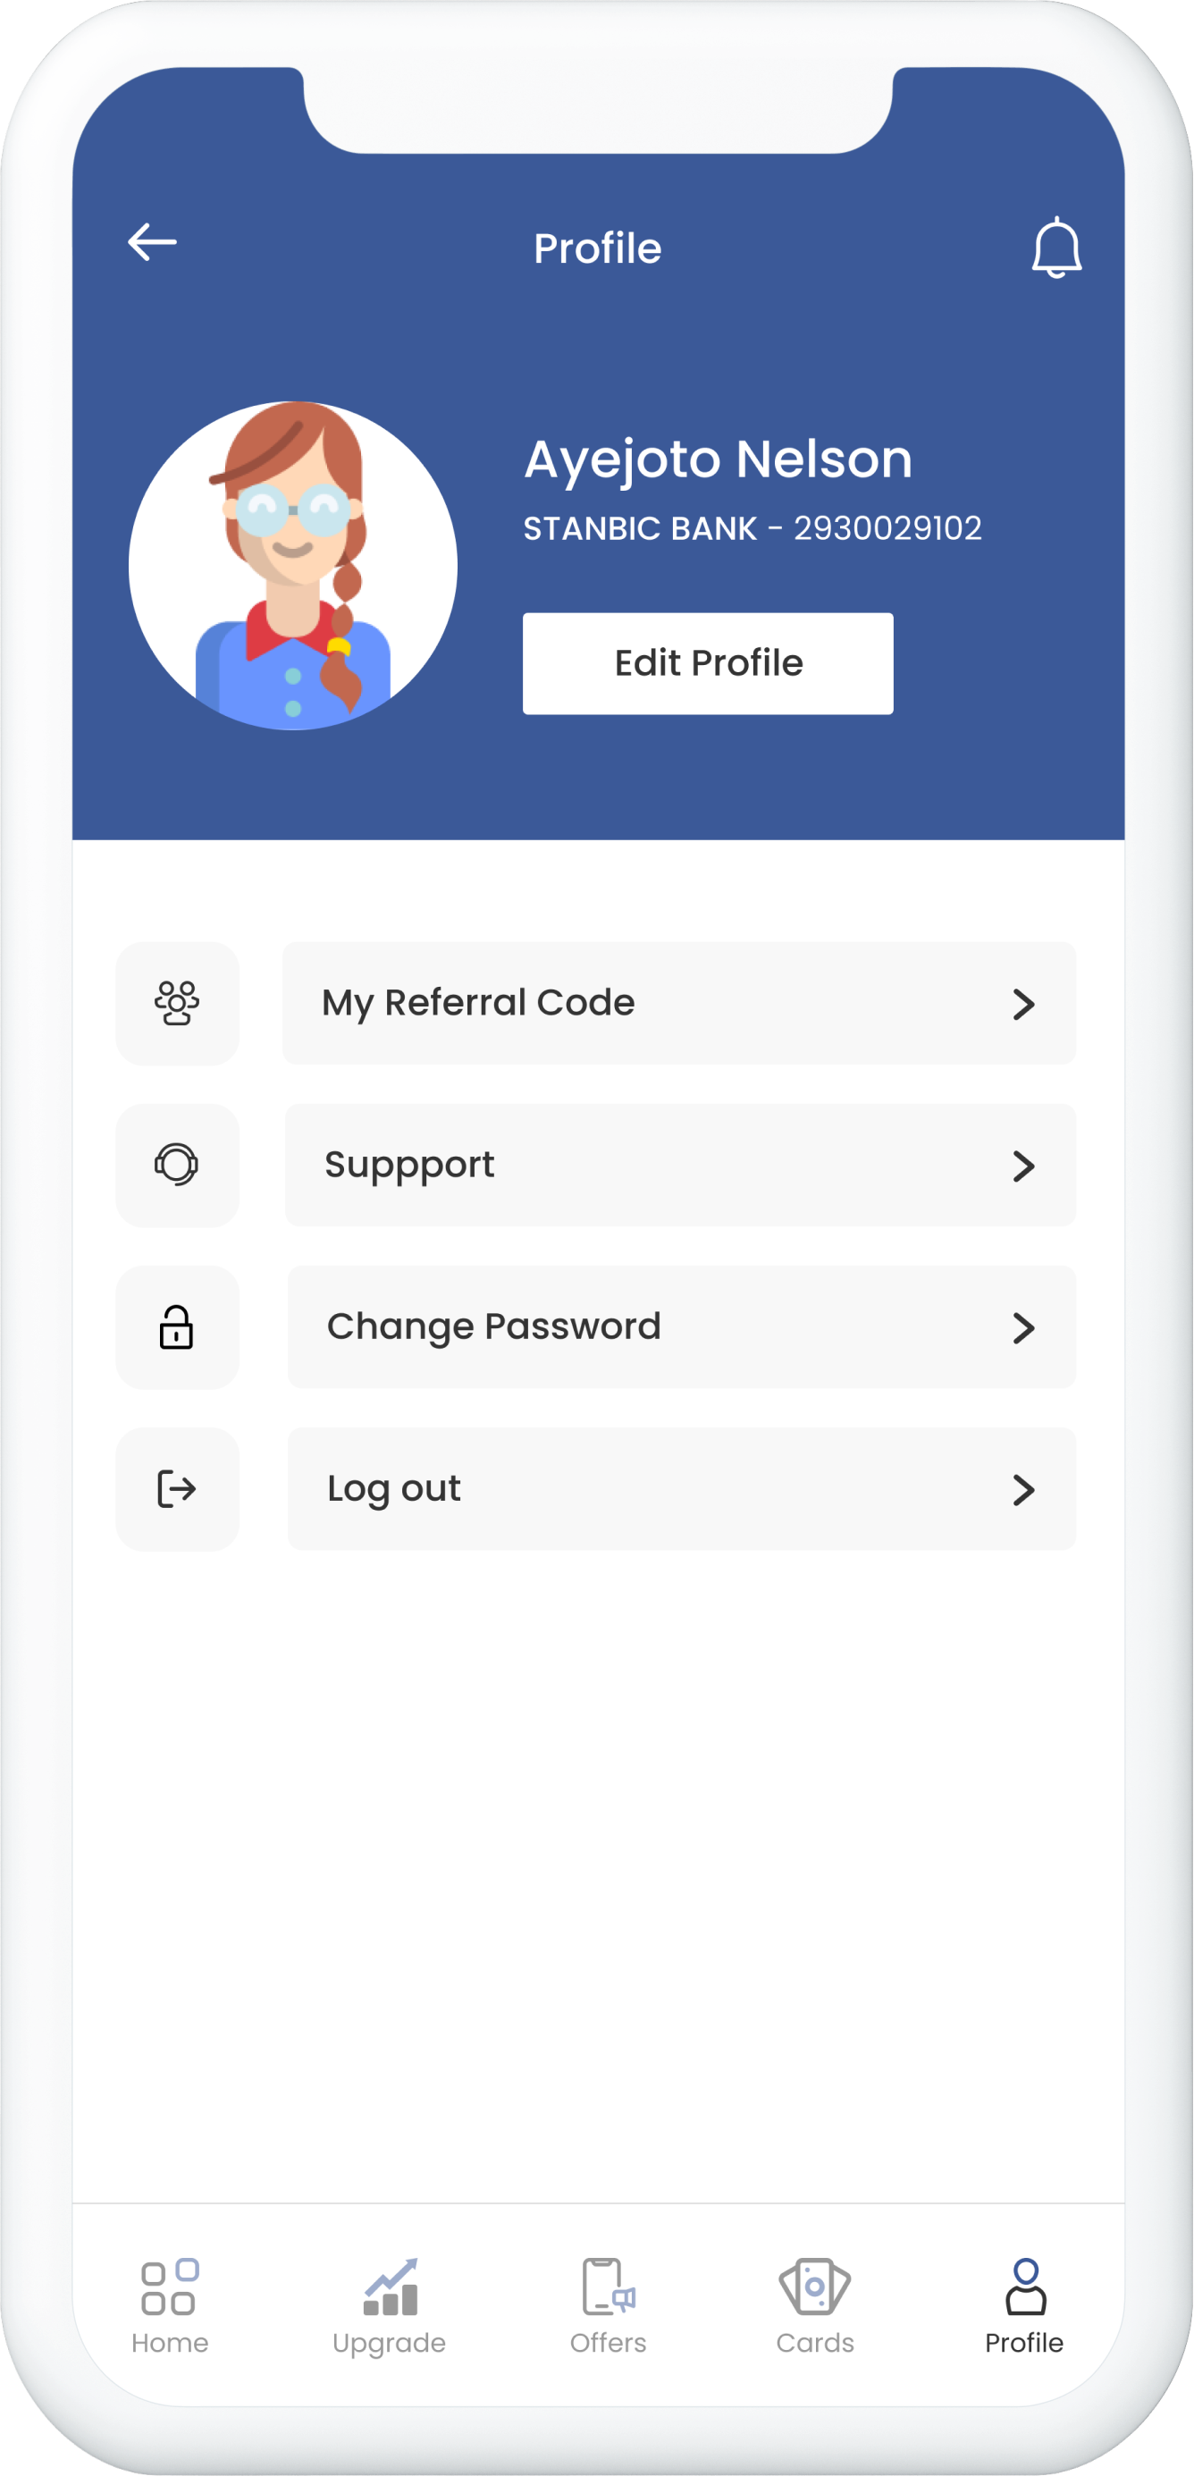The height and width of the screenshot is (2476, 1194).
Task: Expand Suppport row chevron
Action: [1023, 1166]
